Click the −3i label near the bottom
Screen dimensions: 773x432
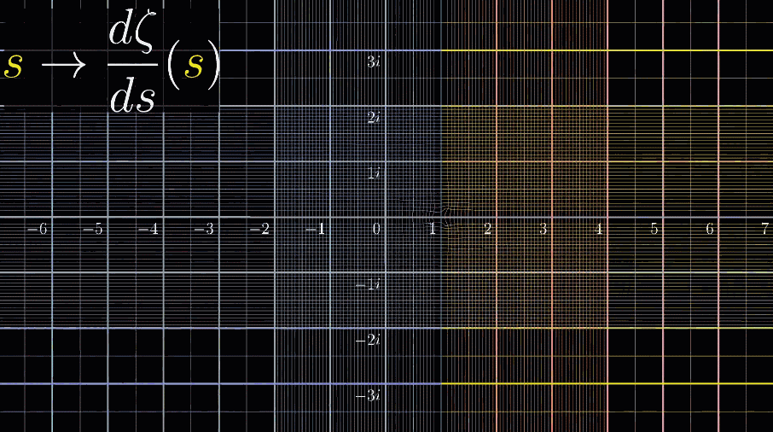(x=368, y=395)
